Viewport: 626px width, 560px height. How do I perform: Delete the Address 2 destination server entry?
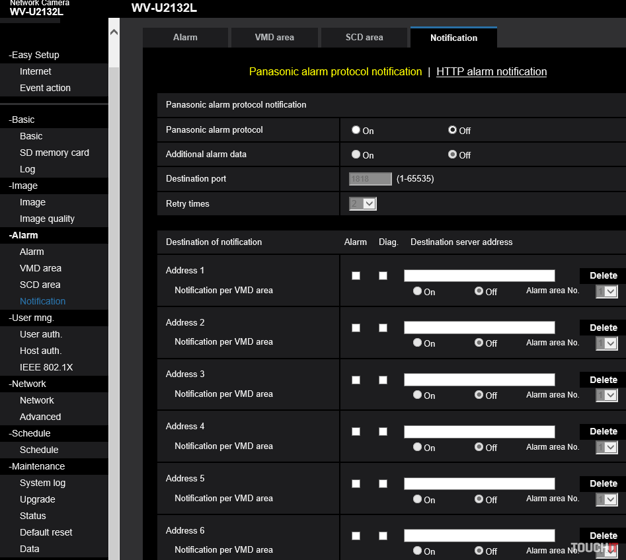(602, 327)
